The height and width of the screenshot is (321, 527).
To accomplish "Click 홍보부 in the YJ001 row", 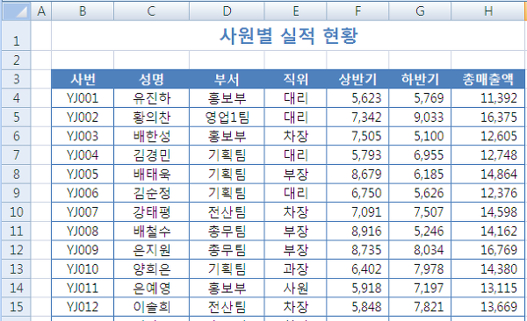I will click(227, 98).
